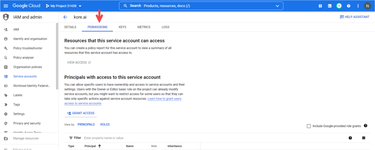Image resolution: width=375 pixels, height=150 pixels.
Task: Open the gift/free trial icon in header
Action: 320,6
